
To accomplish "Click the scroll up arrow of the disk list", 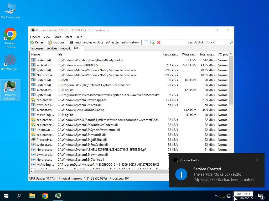I will 231,54.
